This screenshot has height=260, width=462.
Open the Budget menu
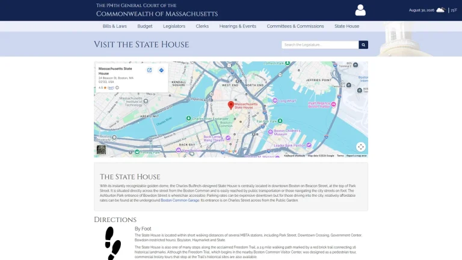[144, 26]
